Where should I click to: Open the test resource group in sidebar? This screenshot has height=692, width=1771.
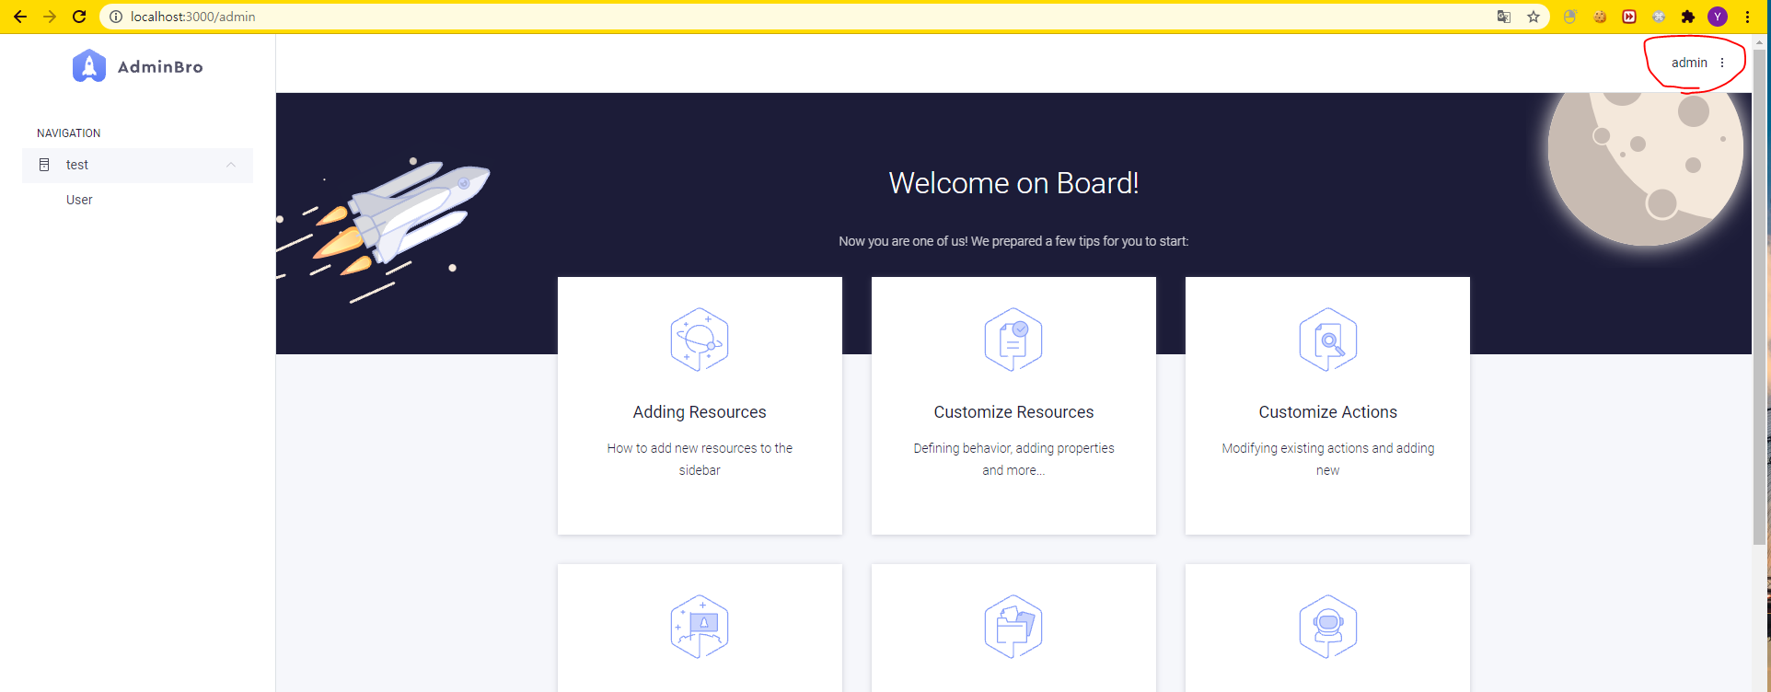(x=137, y=166)
